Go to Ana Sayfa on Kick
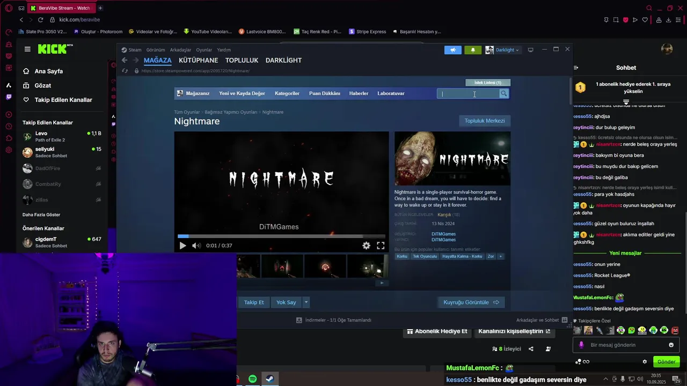This screenshot has width=687, height=386. tap(43, 71)
